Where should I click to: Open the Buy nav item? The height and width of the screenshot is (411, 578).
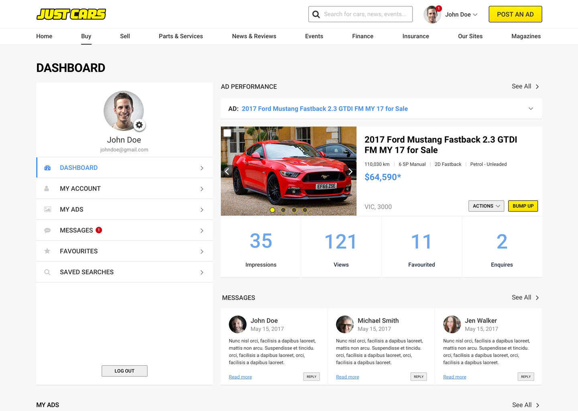[86, 36]
